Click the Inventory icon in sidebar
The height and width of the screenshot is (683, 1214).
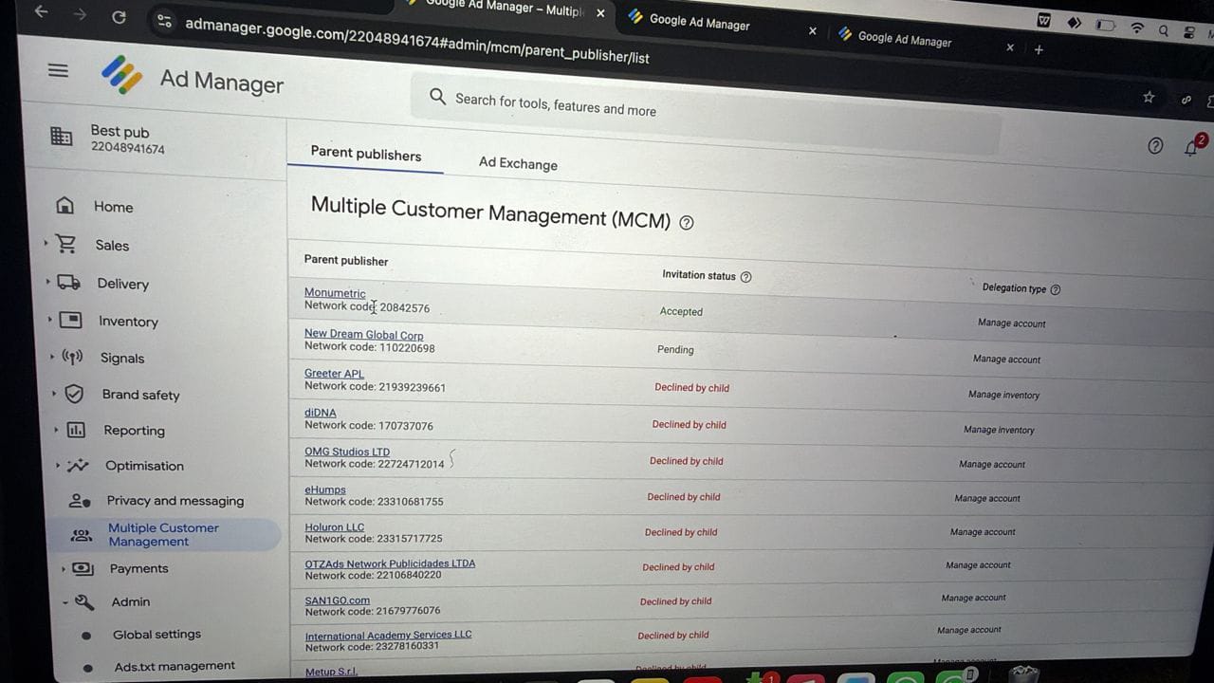click(x=70, y=320)
